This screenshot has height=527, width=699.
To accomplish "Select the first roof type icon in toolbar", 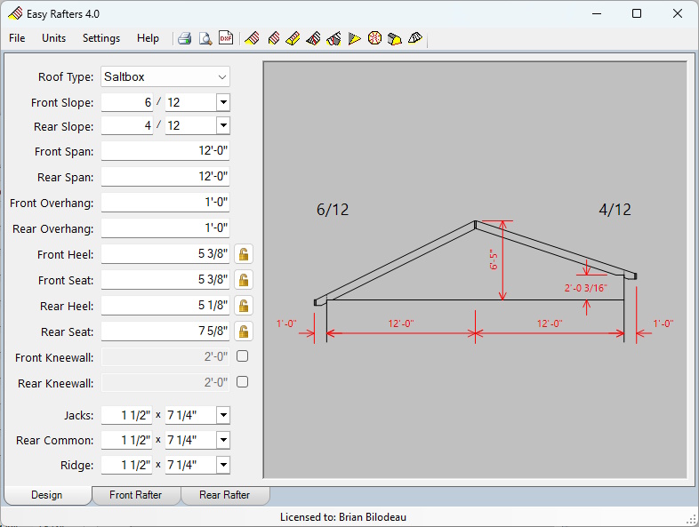I will [x=253, y=38].
